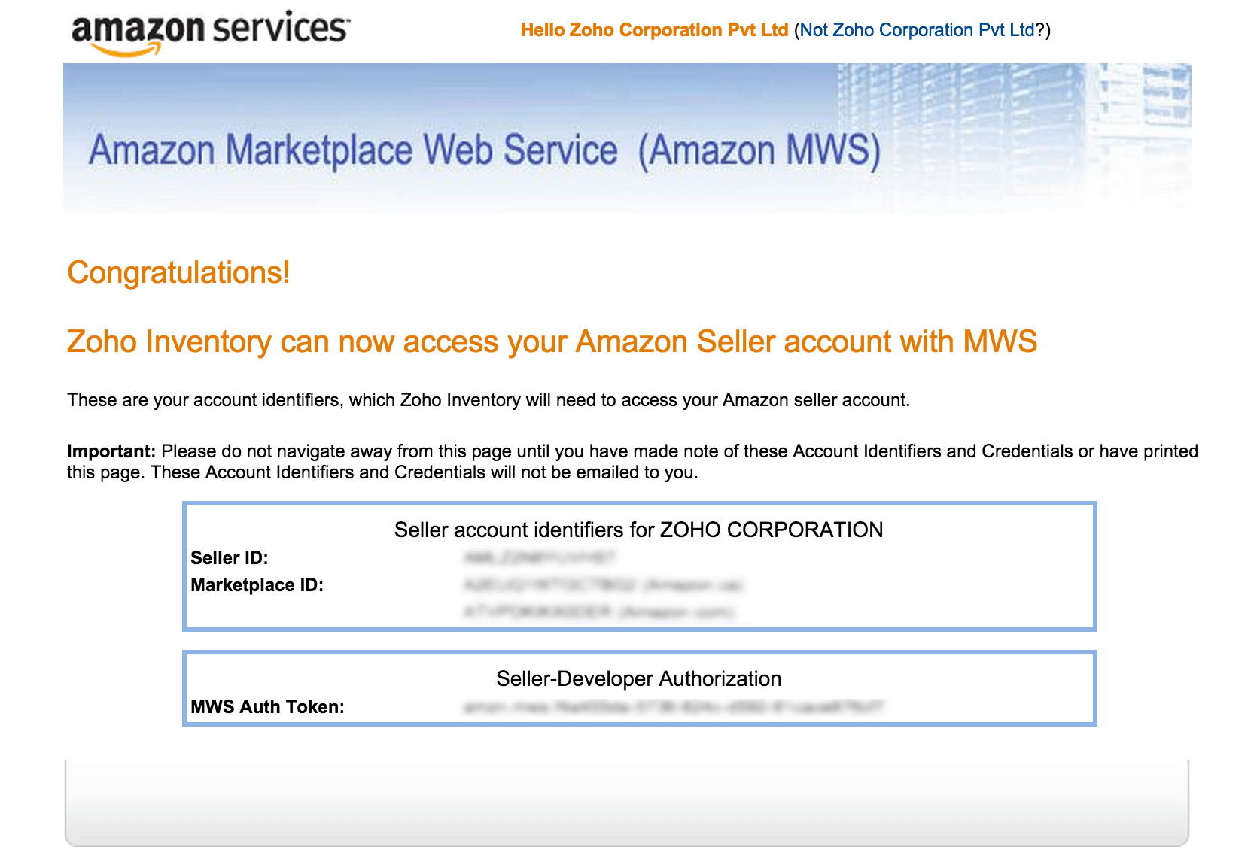The height and width of the screenshot is (862, 1260).
Task: Click the 'Seller account identifiers for ZOHO CORPORATION' title
Action: [x=638, y=530]
